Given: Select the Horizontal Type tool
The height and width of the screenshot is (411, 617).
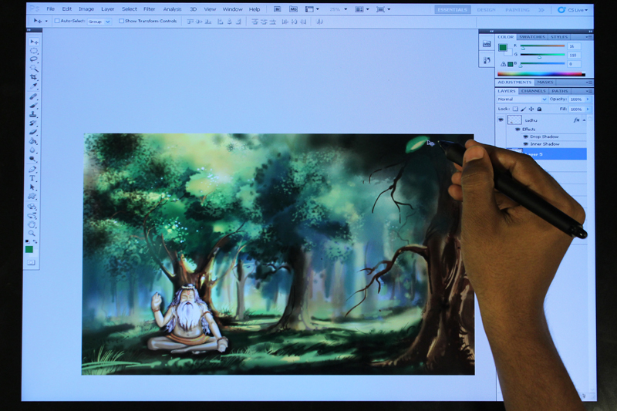Looking at the screenshot, I should 33,178.
